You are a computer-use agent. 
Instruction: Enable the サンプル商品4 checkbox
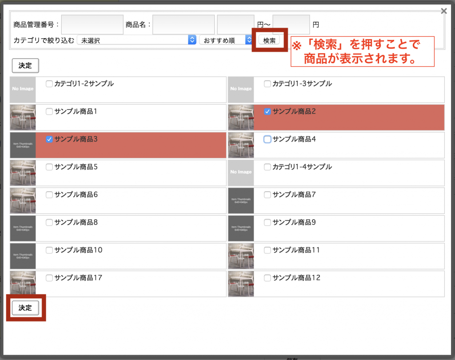tap(267, 139)
